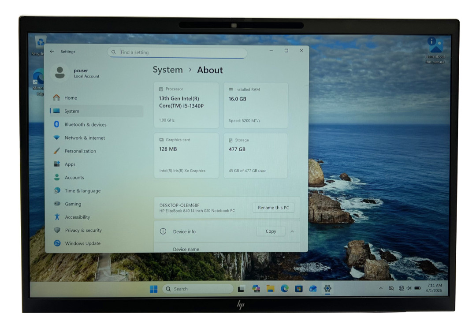The image size is (476, 313).
Task: Open Bluetooth & devices settings
Action: pyautogui.click(x=97, y=124)
